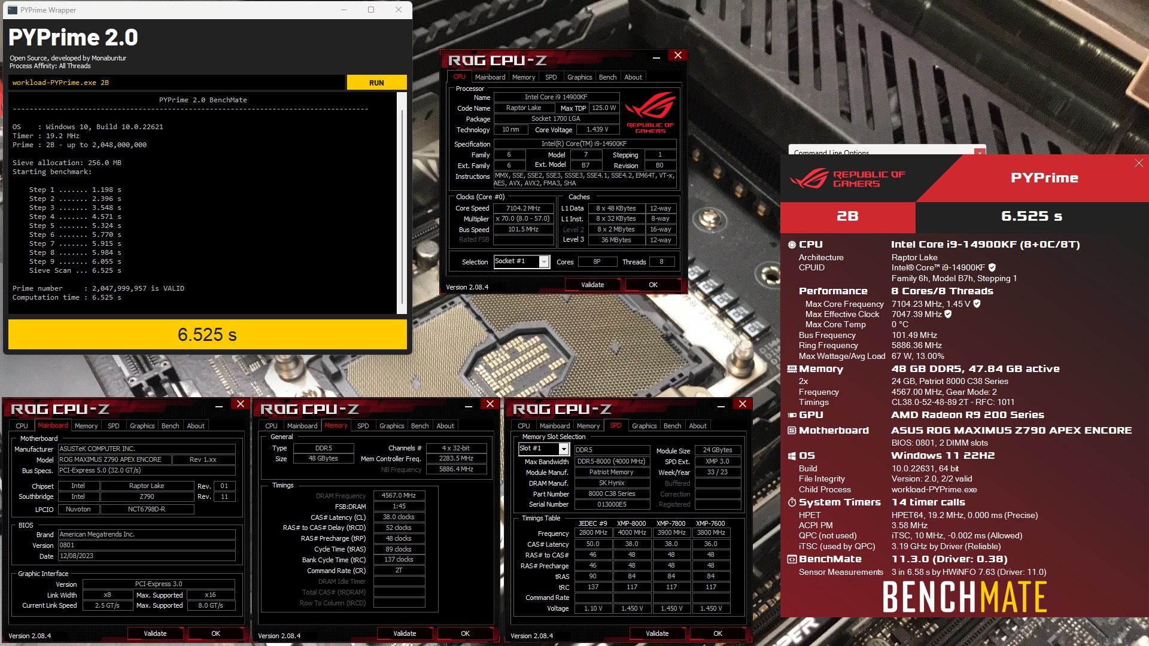Click the yellow 6.525 s result bar

pyautogui.click(x=208, y=334)
